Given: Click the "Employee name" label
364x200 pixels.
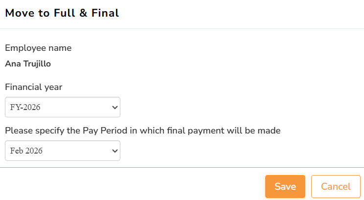Looking at the screenshot, I should coord(38,48).
